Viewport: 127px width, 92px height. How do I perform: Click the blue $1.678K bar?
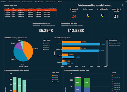click(68, 57)
